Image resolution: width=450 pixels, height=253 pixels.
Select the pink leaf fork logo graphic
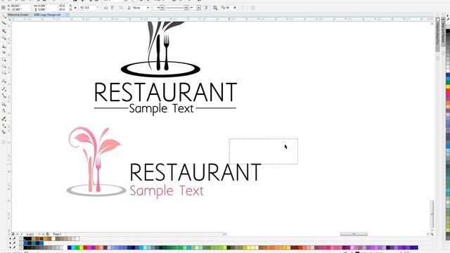96,162
